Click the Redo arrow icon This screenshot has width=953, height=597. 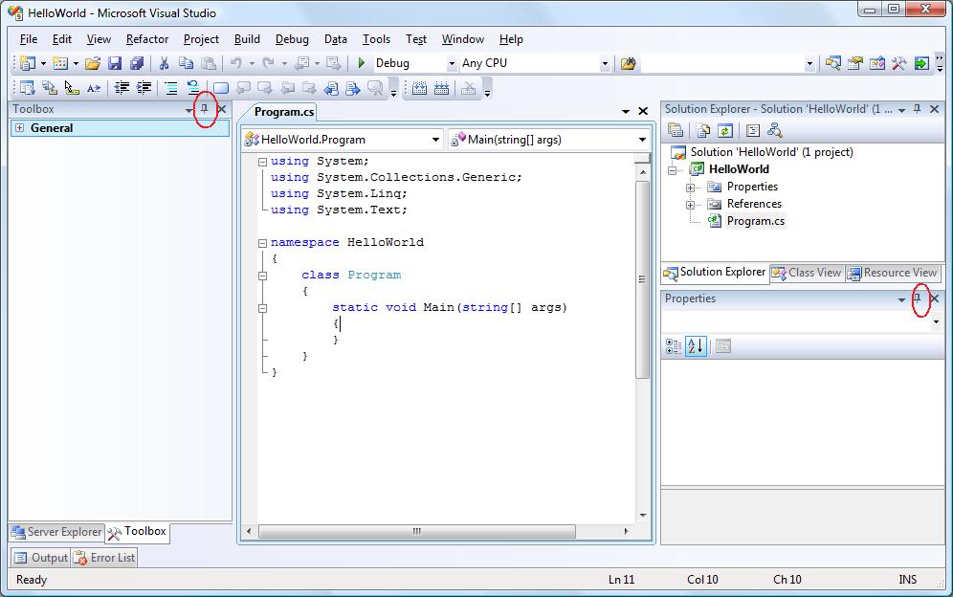(x=268, y=63)
